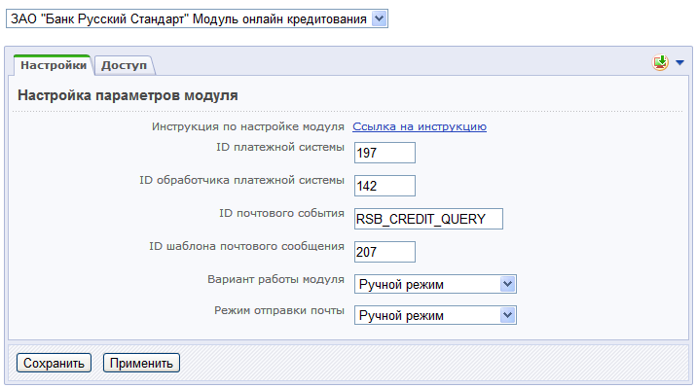The width and height of the screenshot is (696, 388).
Task: Open the blue triangle menu beside download icon
Action: 679,63
